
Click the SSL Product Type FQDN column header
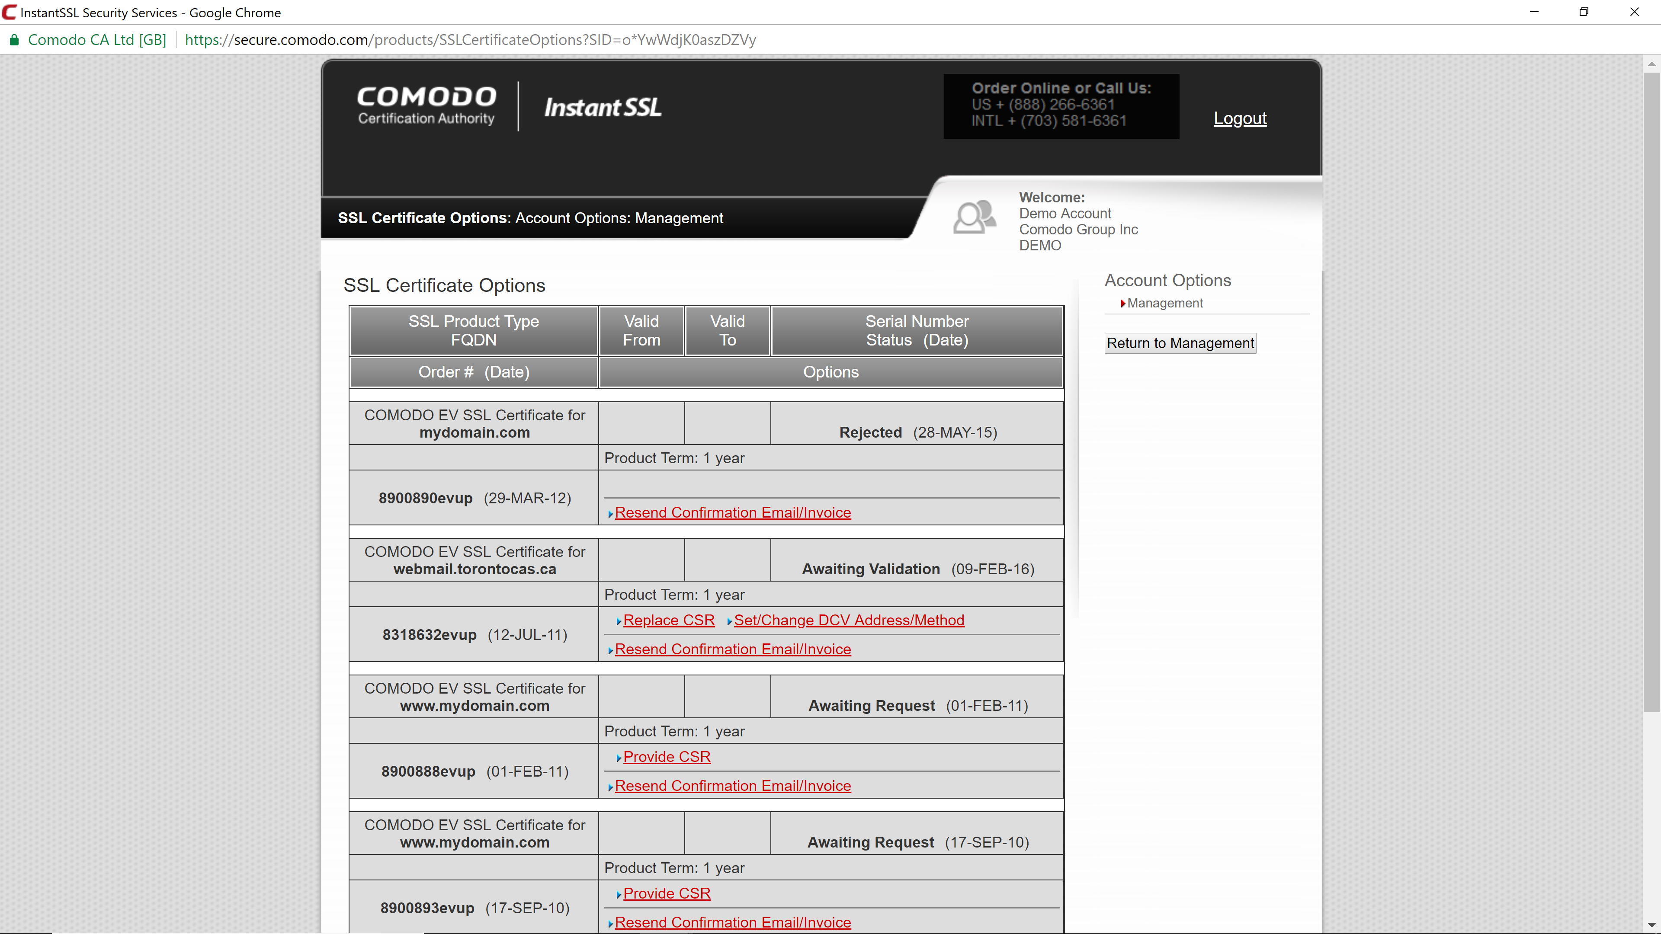click(473, 331)
